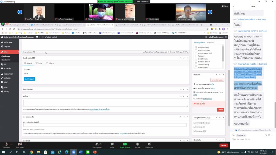Click the plus New item in admin bar
The image size is (276, 155).
pos(46,37)
